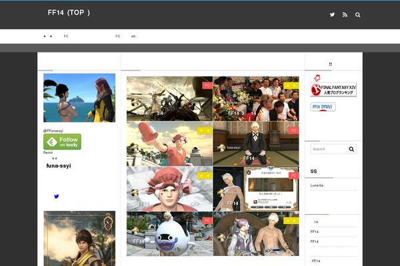This screenshot has height=266, width=400.
Task: Open the Twitter icon in the header
Action: (x=332, y=15)
